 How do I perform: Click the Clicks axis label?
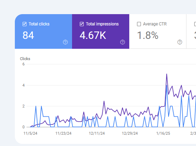point(25,59)
